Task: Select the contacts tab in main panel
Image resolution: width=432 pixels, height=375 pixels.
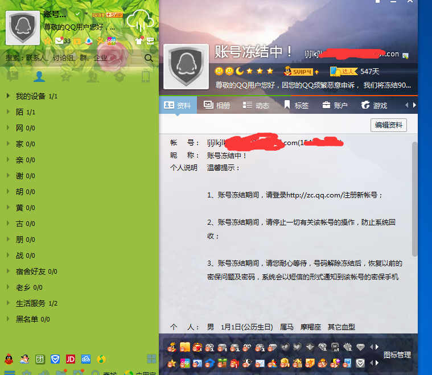Action: tap(39, 76)
